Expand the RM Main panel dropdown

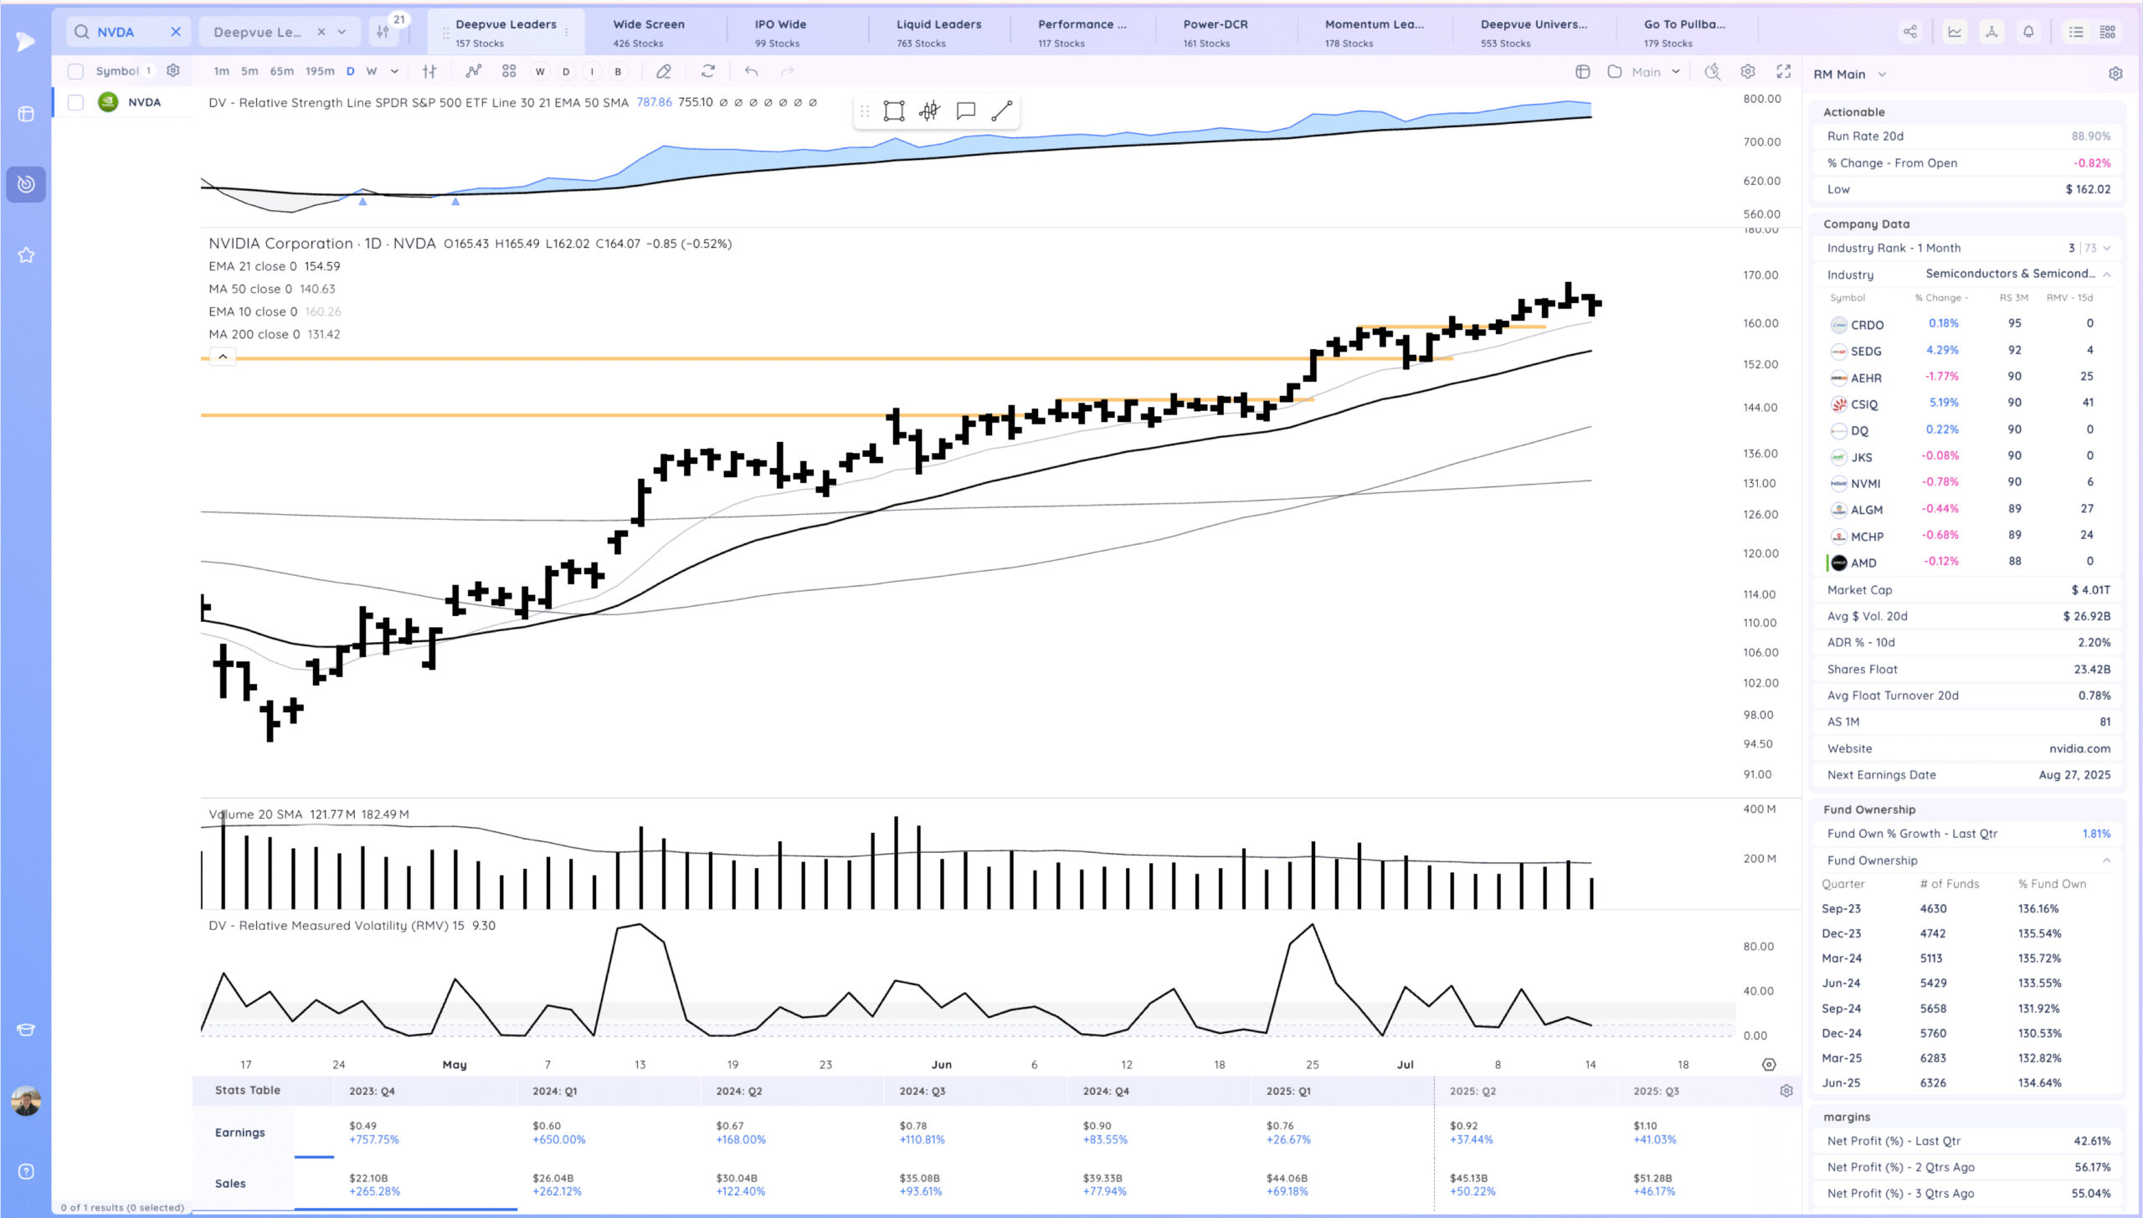[1882, 75]
